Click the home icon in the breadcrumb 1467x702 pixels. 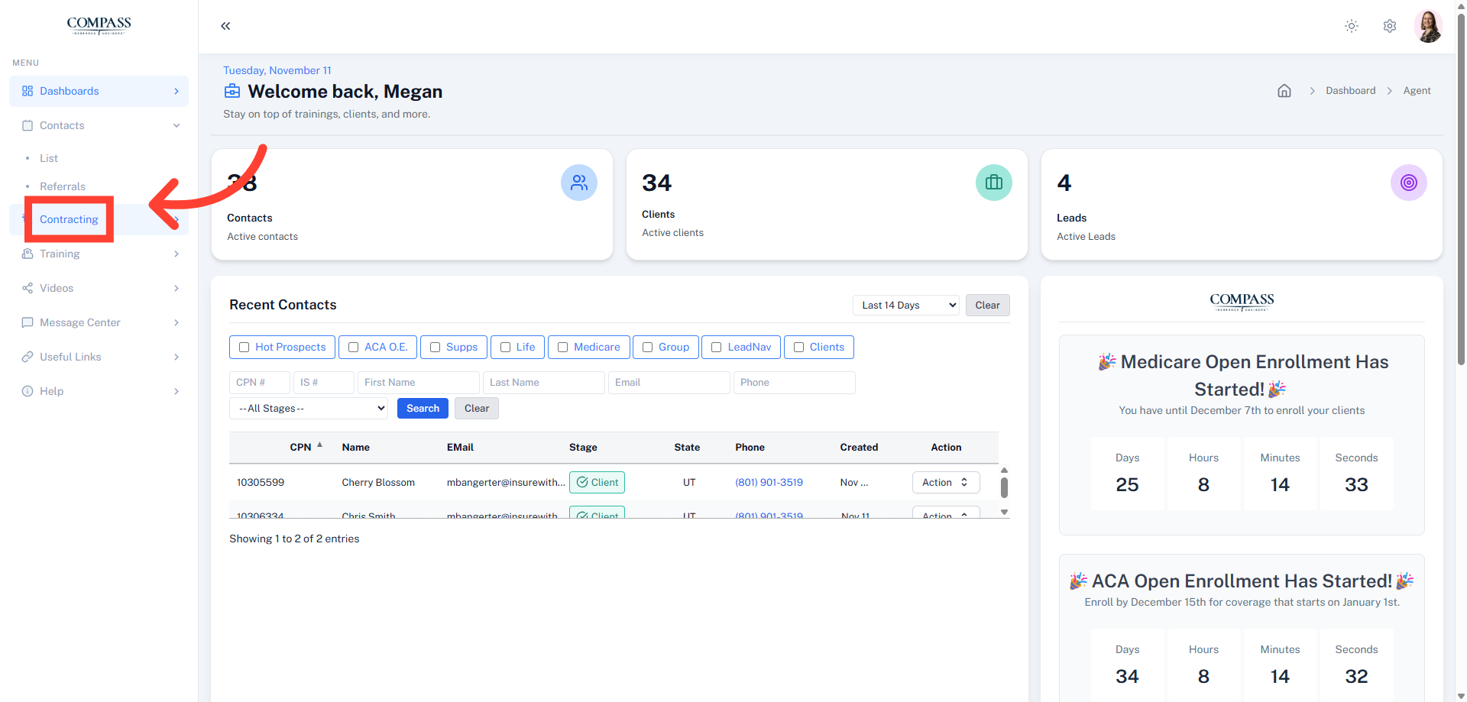click(1284, 90)
